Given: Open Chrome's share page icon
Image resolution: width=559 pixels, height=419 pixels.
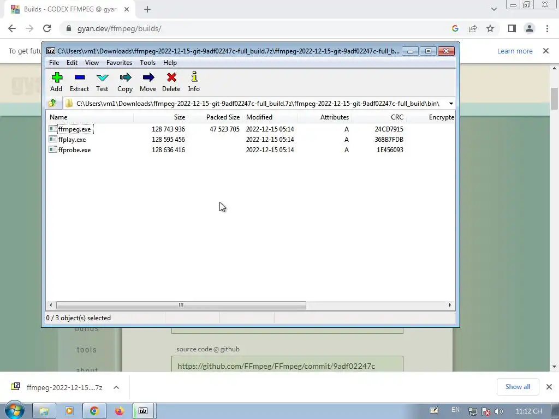Looking at the screenshot, I should coord(473,28).
